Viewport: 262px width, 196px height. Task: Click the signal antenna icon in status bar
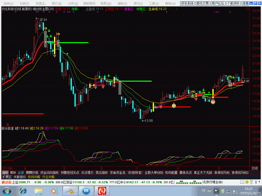(251, 182)
